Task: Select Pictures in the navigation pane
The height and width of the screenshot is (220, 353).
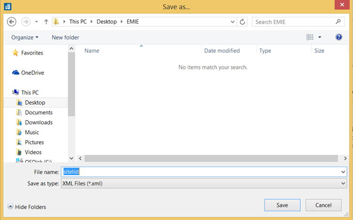Action: point(34,142)
